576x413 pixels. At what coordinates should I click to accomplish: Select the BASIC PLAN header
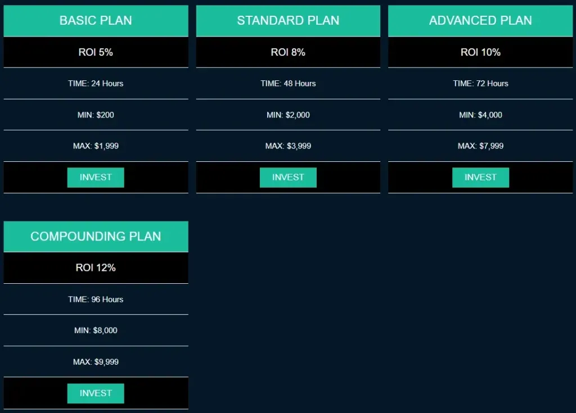(x=96, y=21)
